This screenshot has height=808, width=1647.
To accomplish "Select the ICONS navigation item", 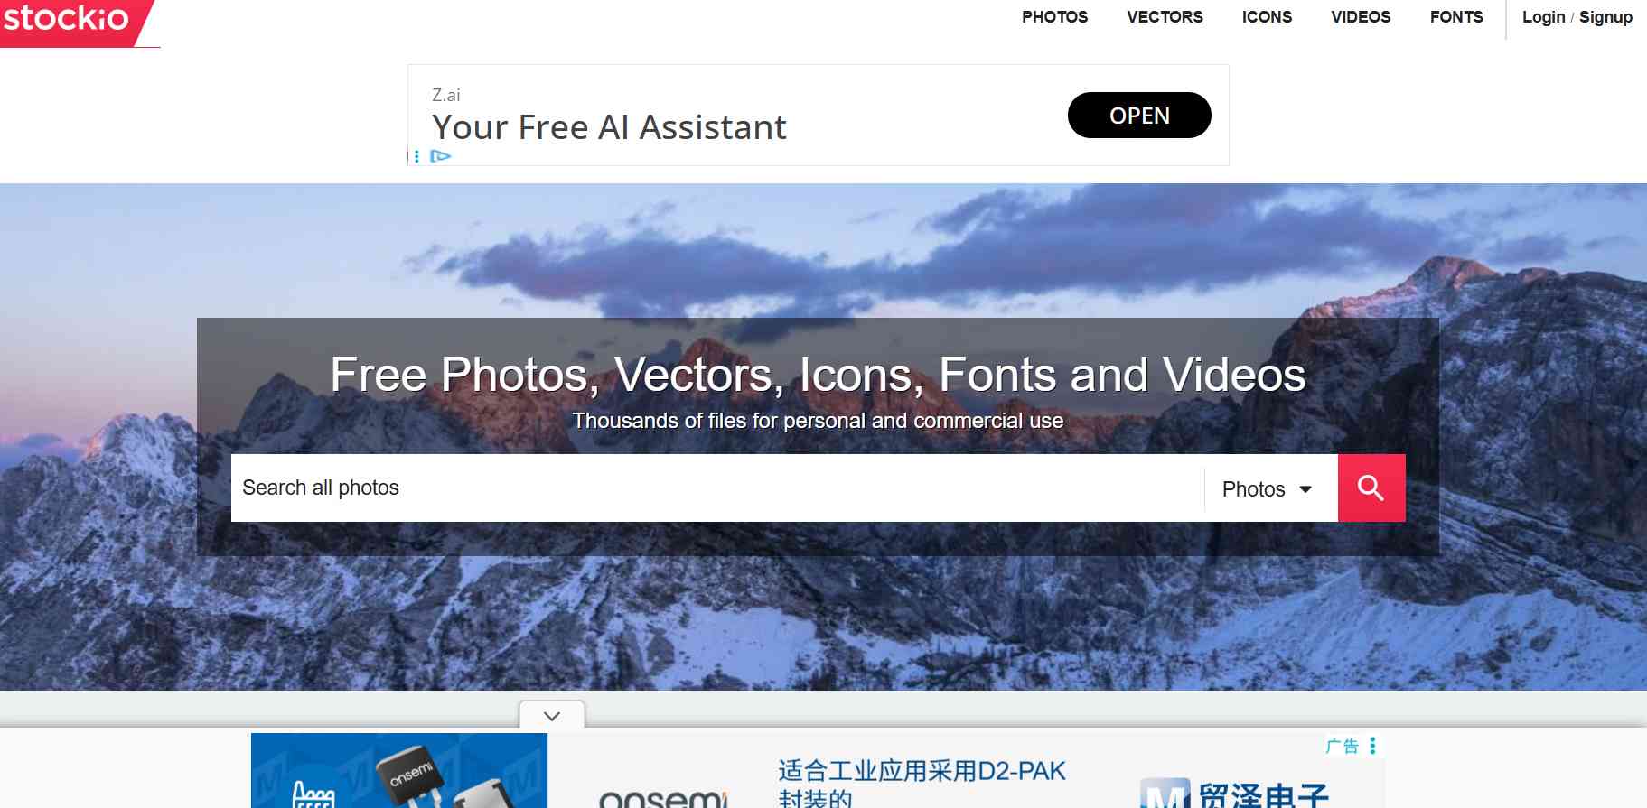I will point(1267,17).
